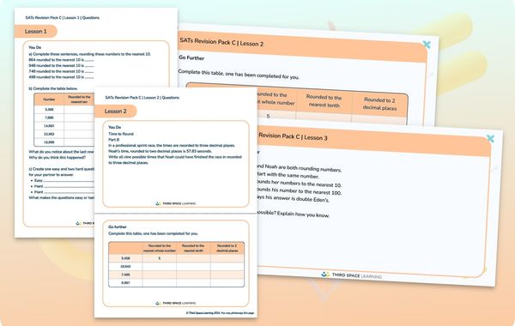Click 'Write all nine possible times' sentence
The height and width of the screenshot is (326, 515).
coord(175,160)
